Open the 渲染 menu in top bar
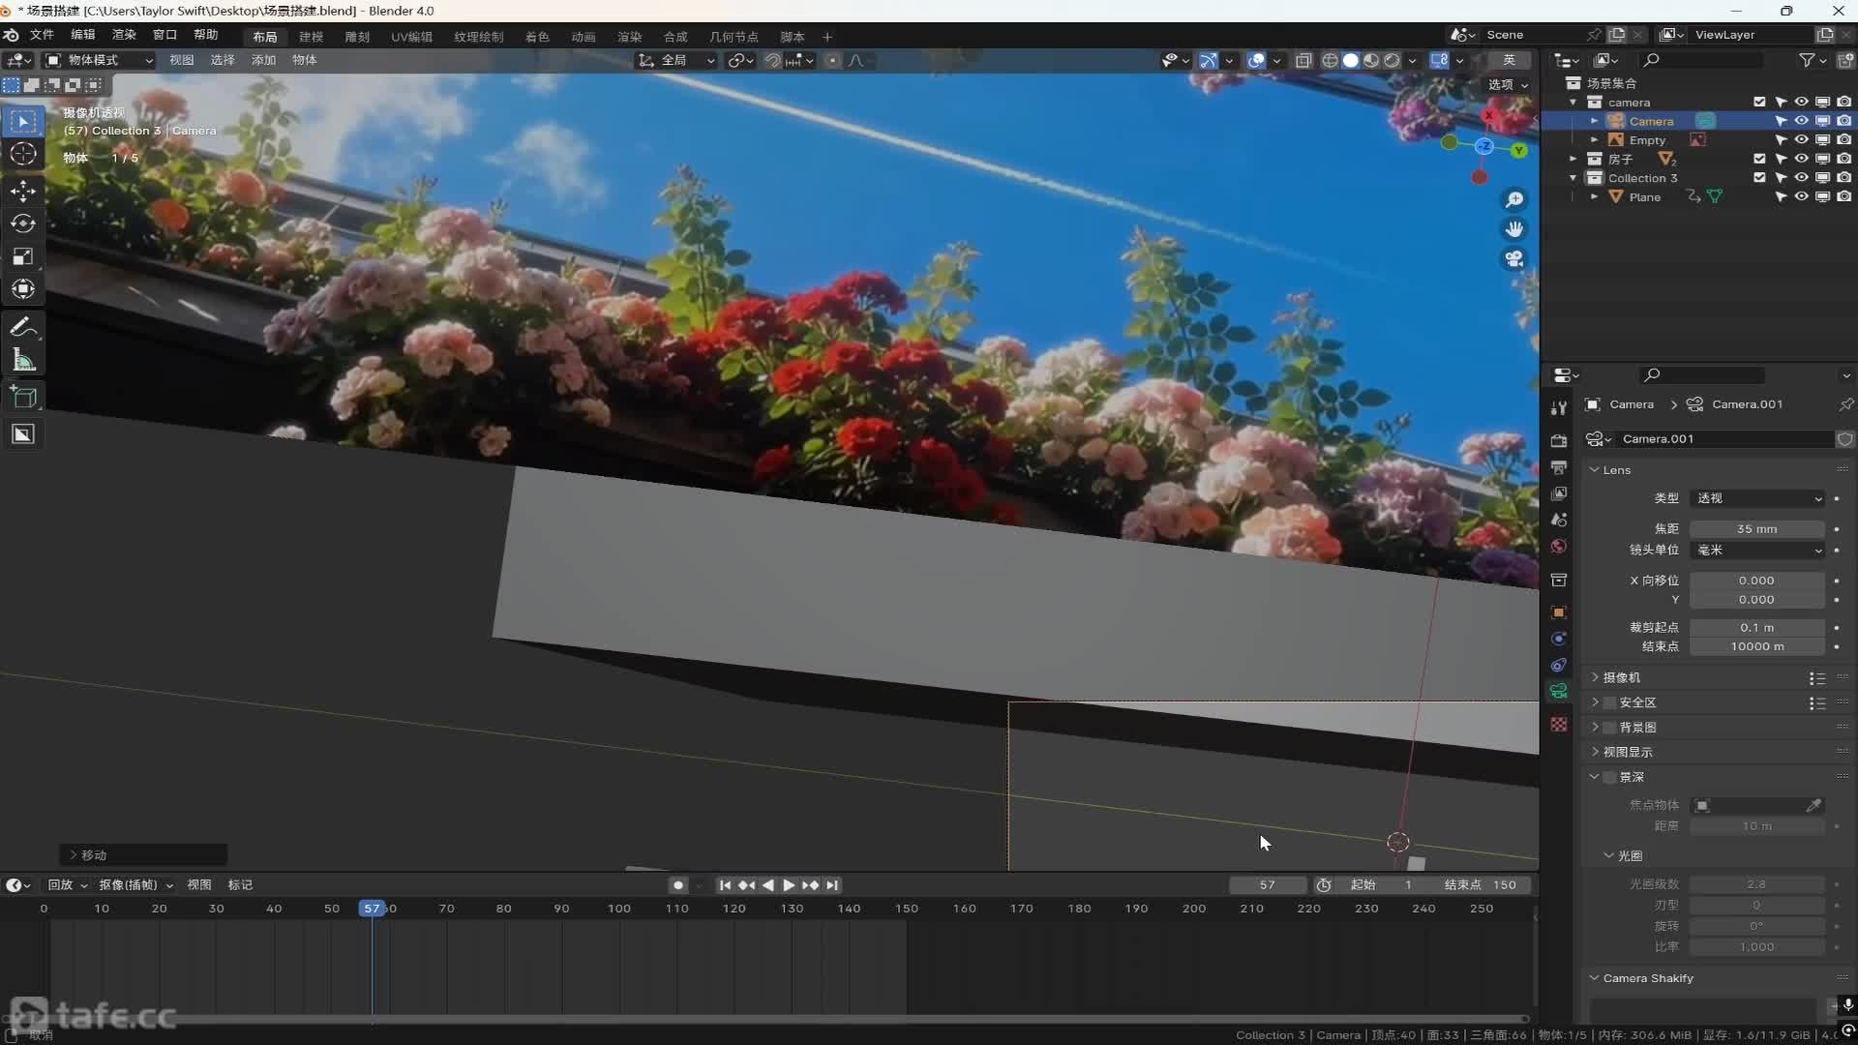Screen dimensions: 1858x1045 pos(124,35)
